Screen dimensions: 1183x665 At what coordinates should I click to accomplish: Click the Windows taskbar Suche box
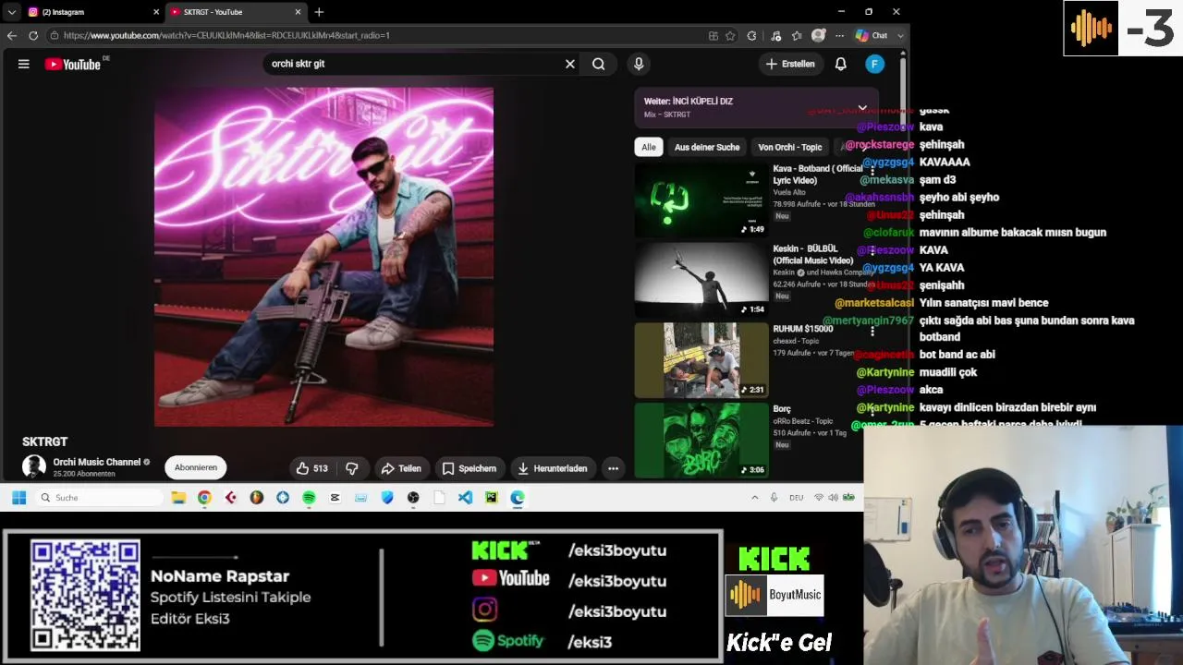[x=100, y=497]
